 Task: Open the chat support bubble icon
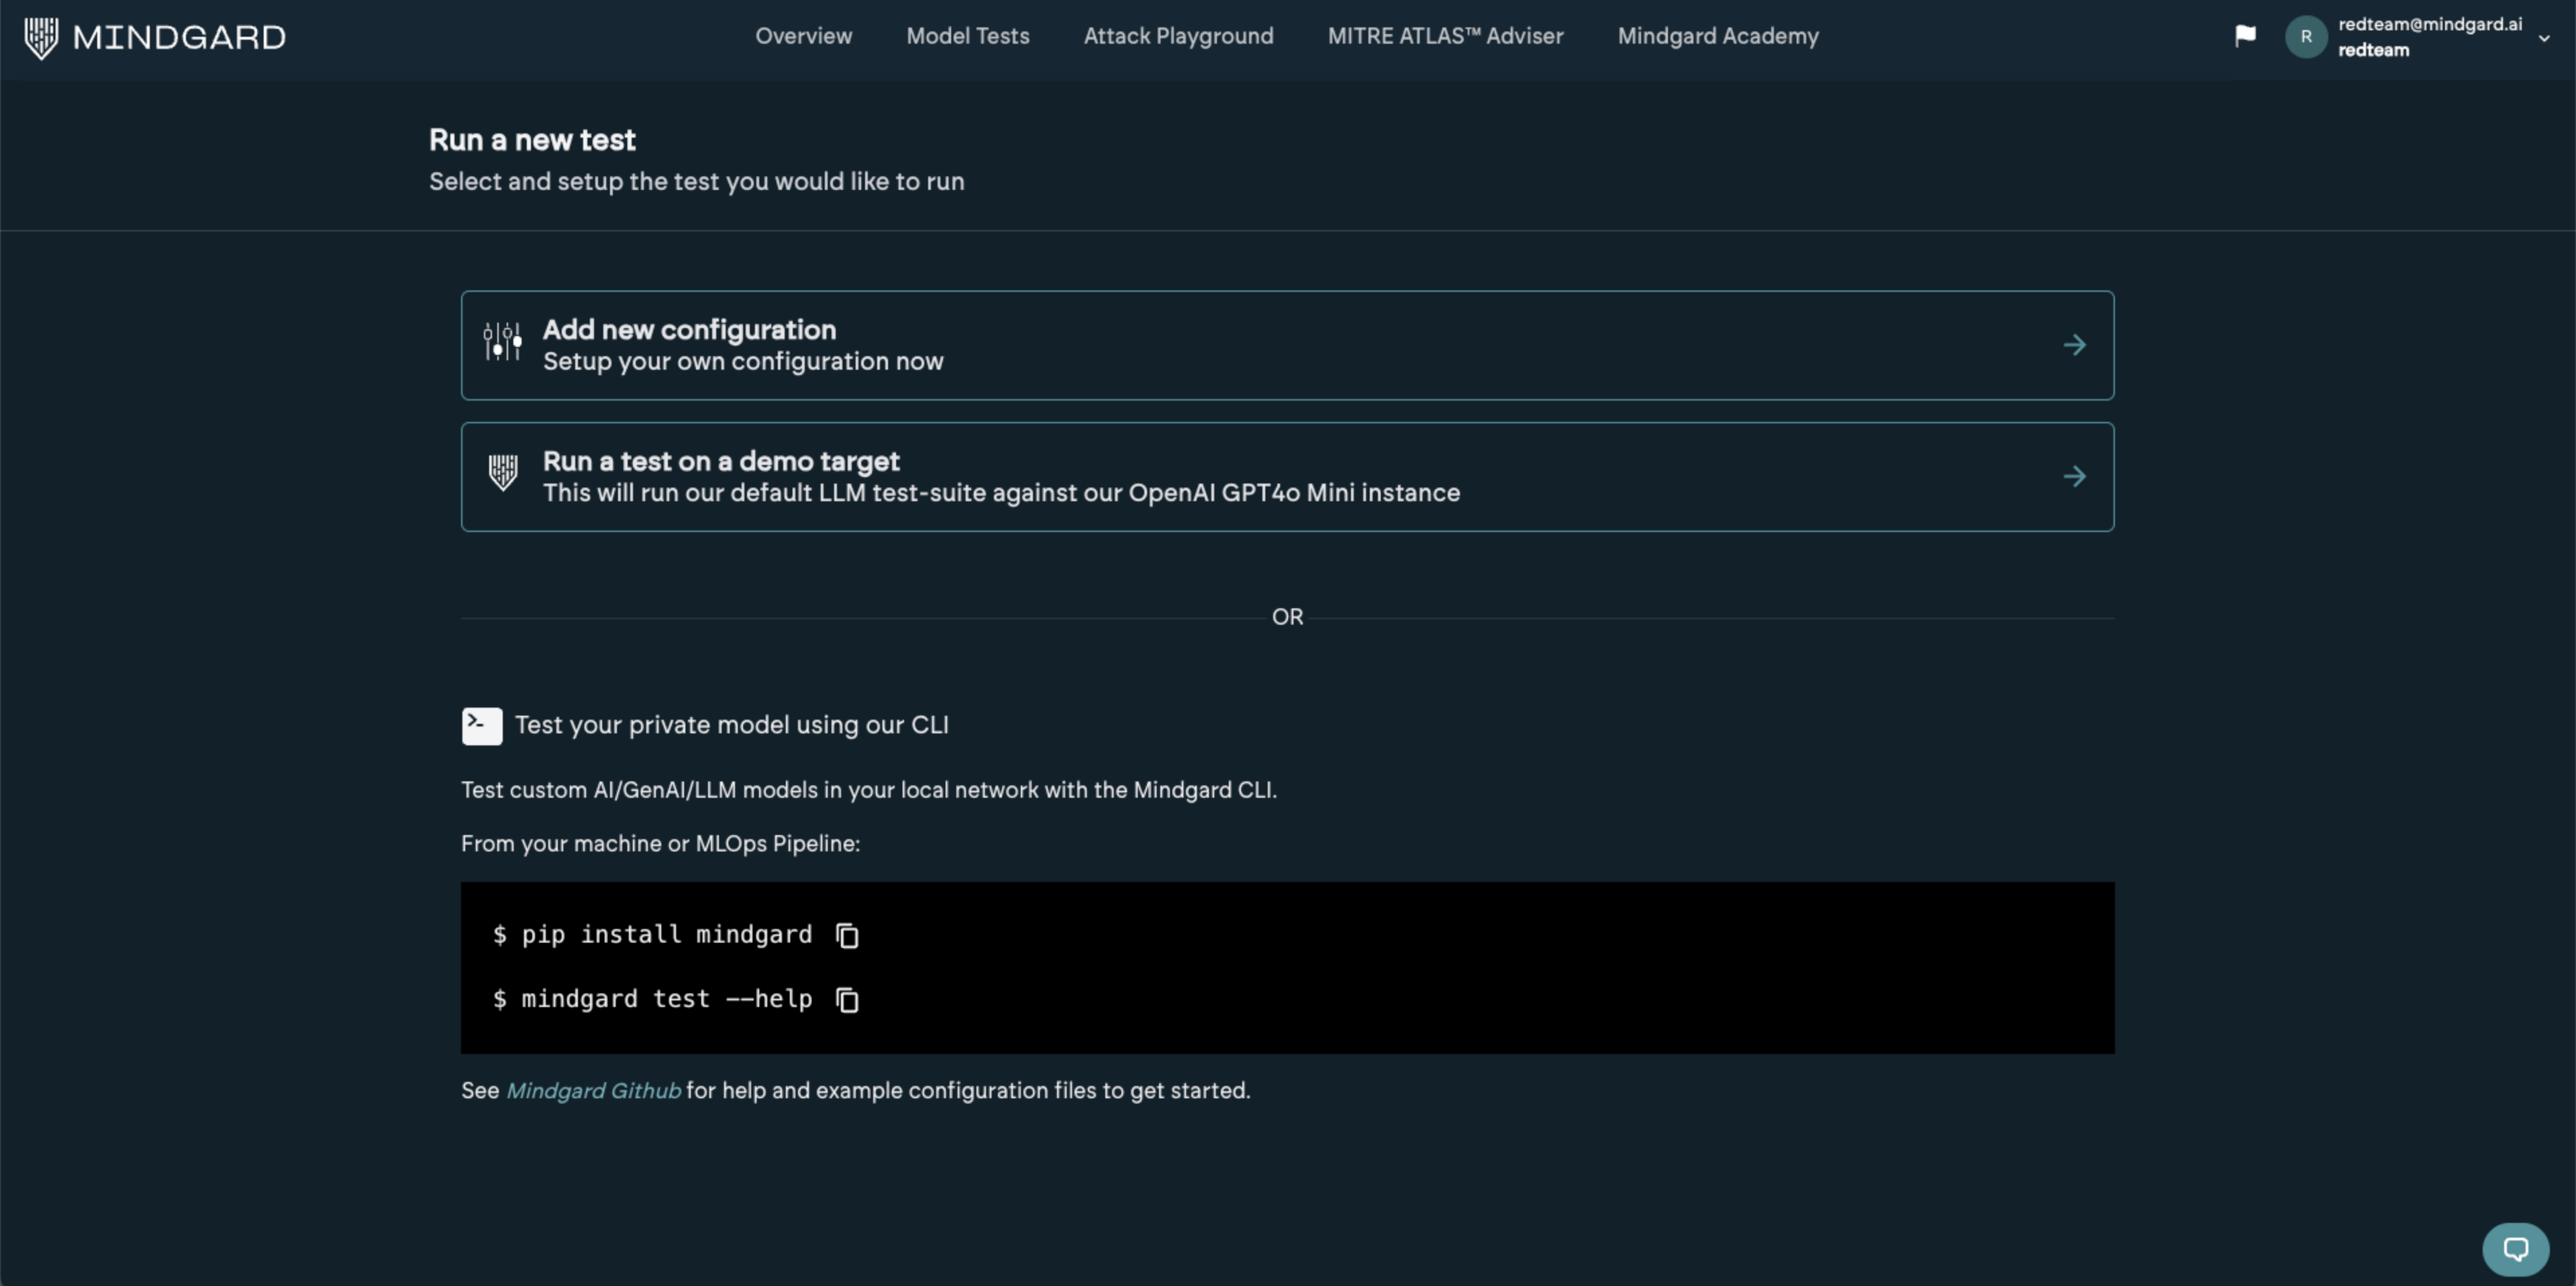pos(2516,1249)
